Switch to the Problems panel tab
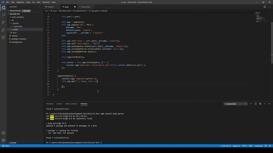273x153 pixels. click(50, 104)
